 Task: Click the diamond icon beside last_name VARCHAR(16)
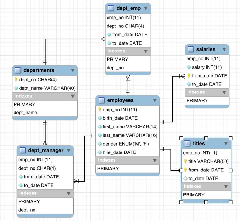click(x=100, y=135)
